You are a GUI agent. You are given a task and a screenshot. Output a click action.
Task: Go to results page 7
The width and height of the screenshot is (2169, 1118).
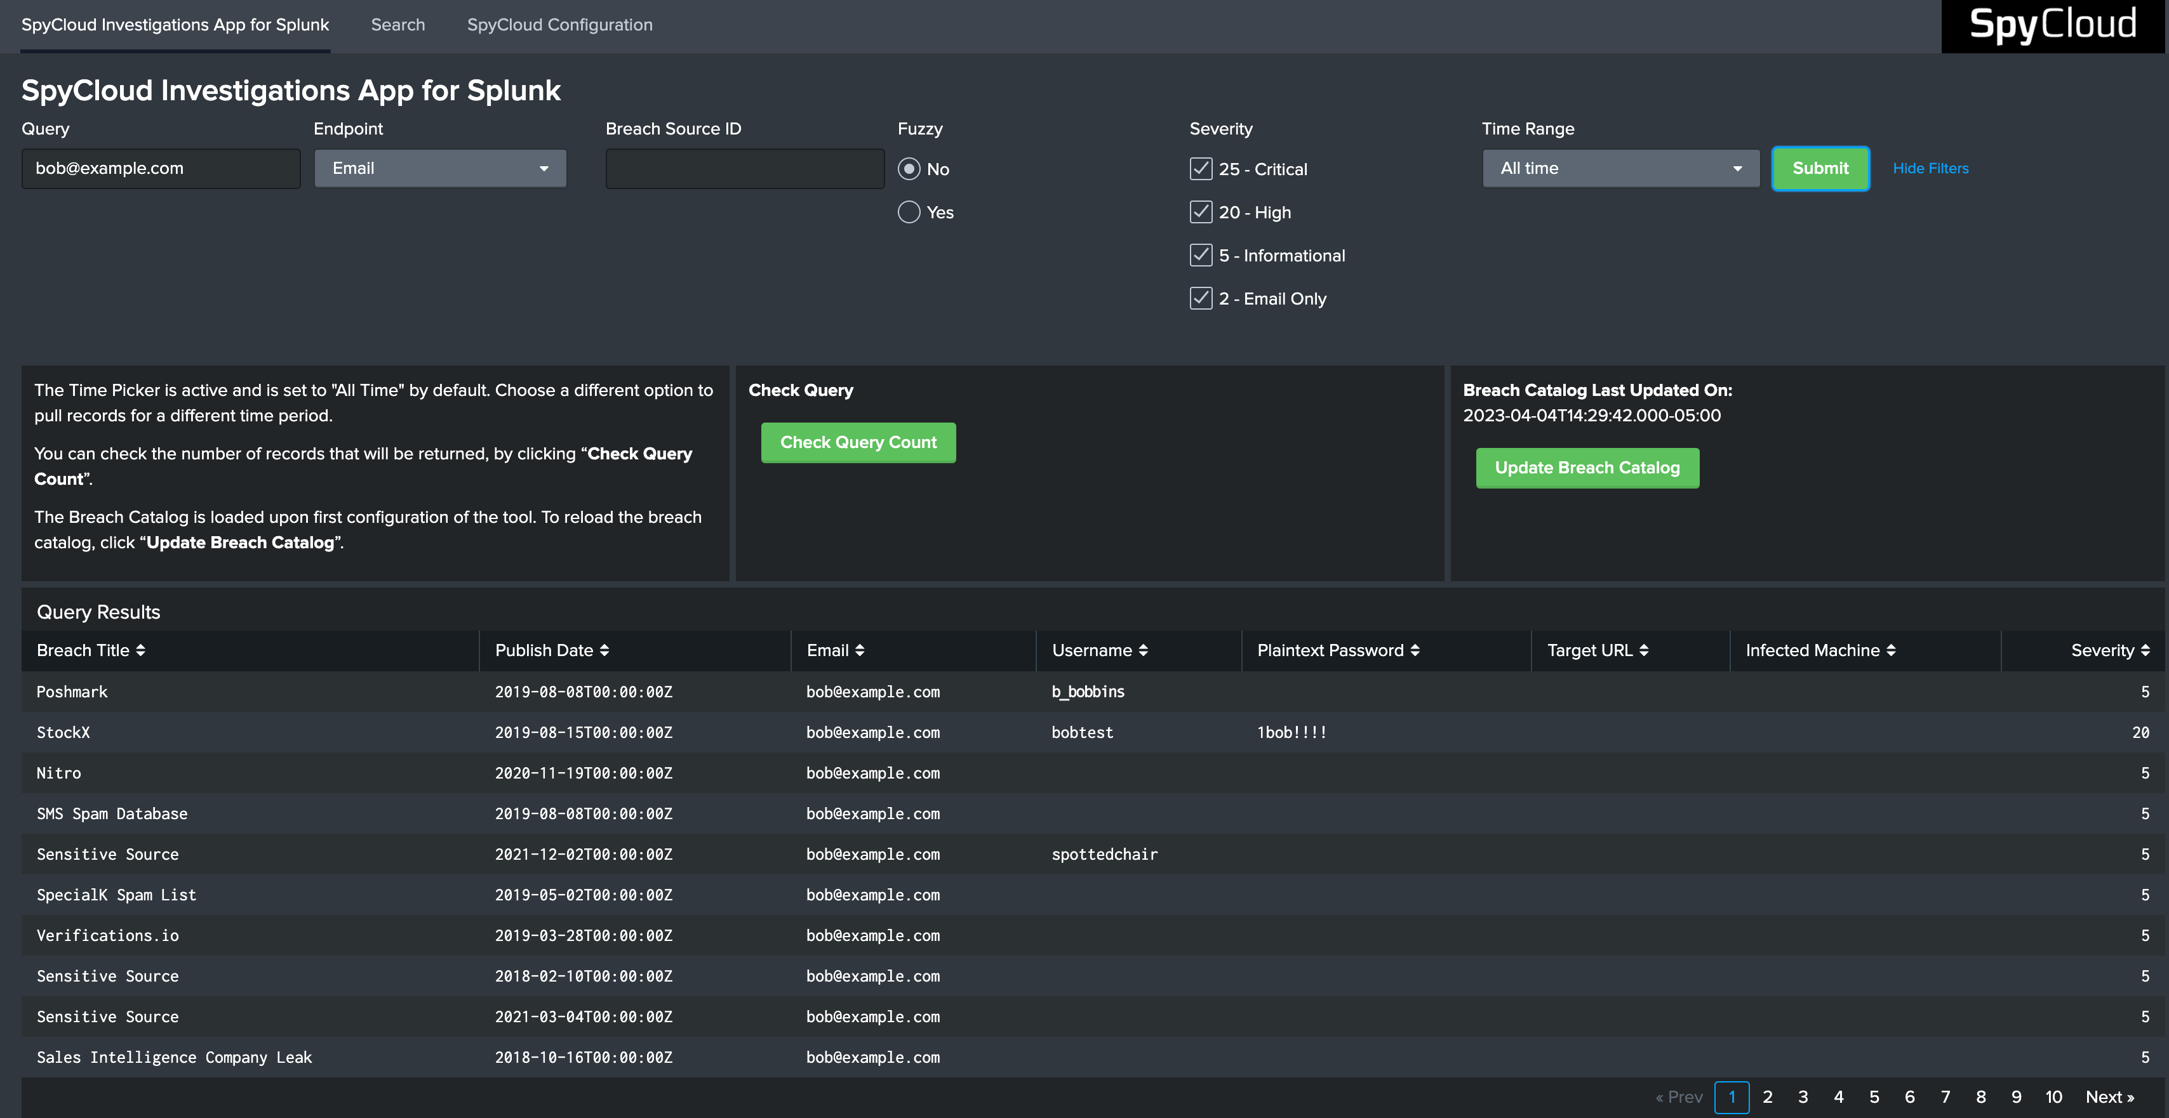point(1945,1097)
